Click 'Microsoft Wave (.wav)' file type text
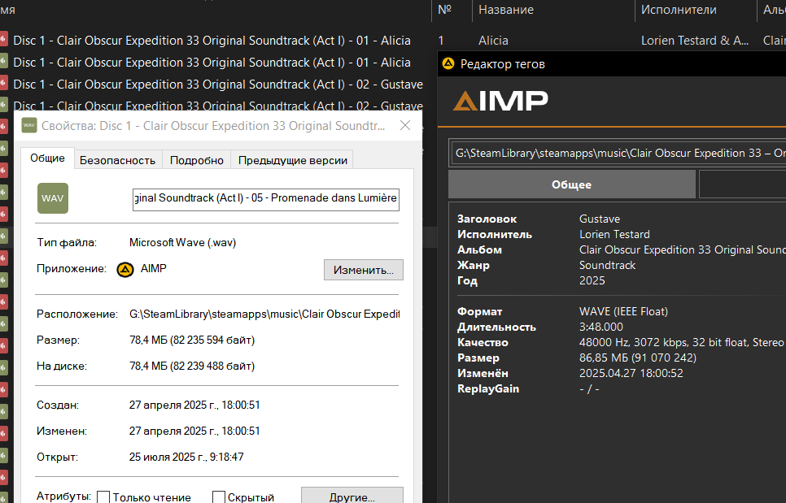Image resolution: width=786 pixels, height=503 pixels. (182, 243)
